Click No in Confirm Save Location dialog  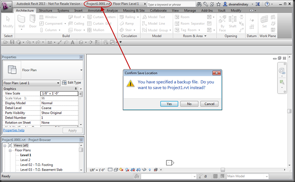[x=189, y=104]
